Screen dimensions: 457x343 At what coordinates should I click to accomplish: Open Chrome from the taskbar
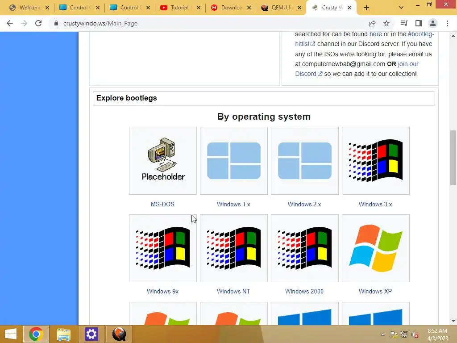pyautogui.click(x=36, y=334)
